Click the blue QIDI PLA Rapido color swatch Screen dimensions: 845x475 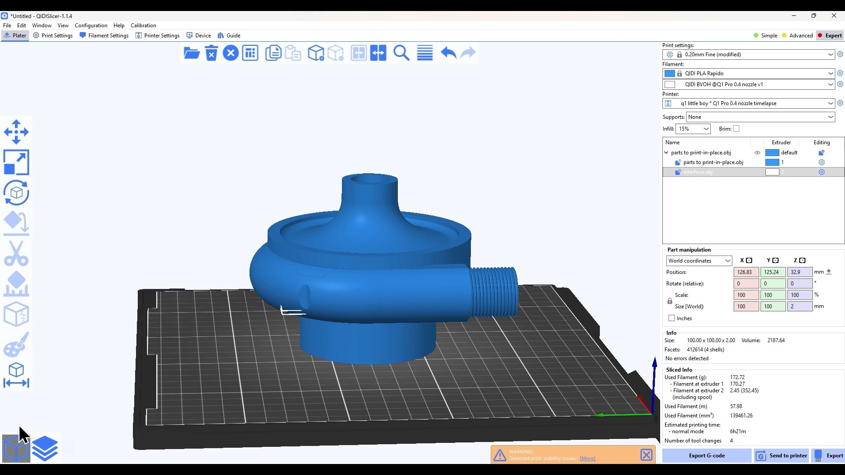click(x=669, y=73)
